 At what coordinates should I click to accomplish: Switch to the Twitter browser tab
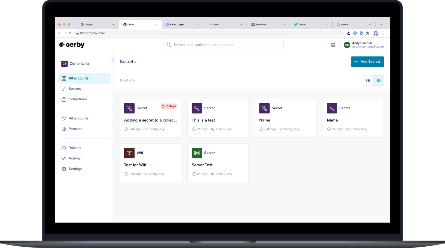coord(311,24)
